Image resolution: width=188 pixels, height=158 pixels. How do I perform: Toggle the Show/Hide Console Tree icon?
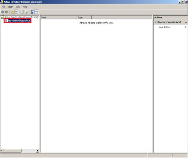coord(17,12)
